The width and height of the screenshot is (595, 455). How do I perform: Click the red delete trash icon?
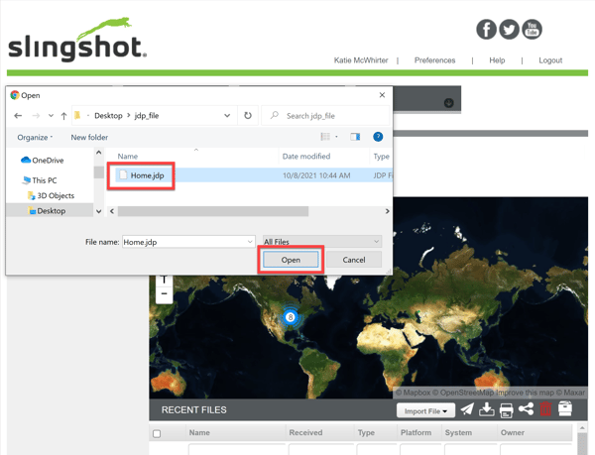[545, 409]
